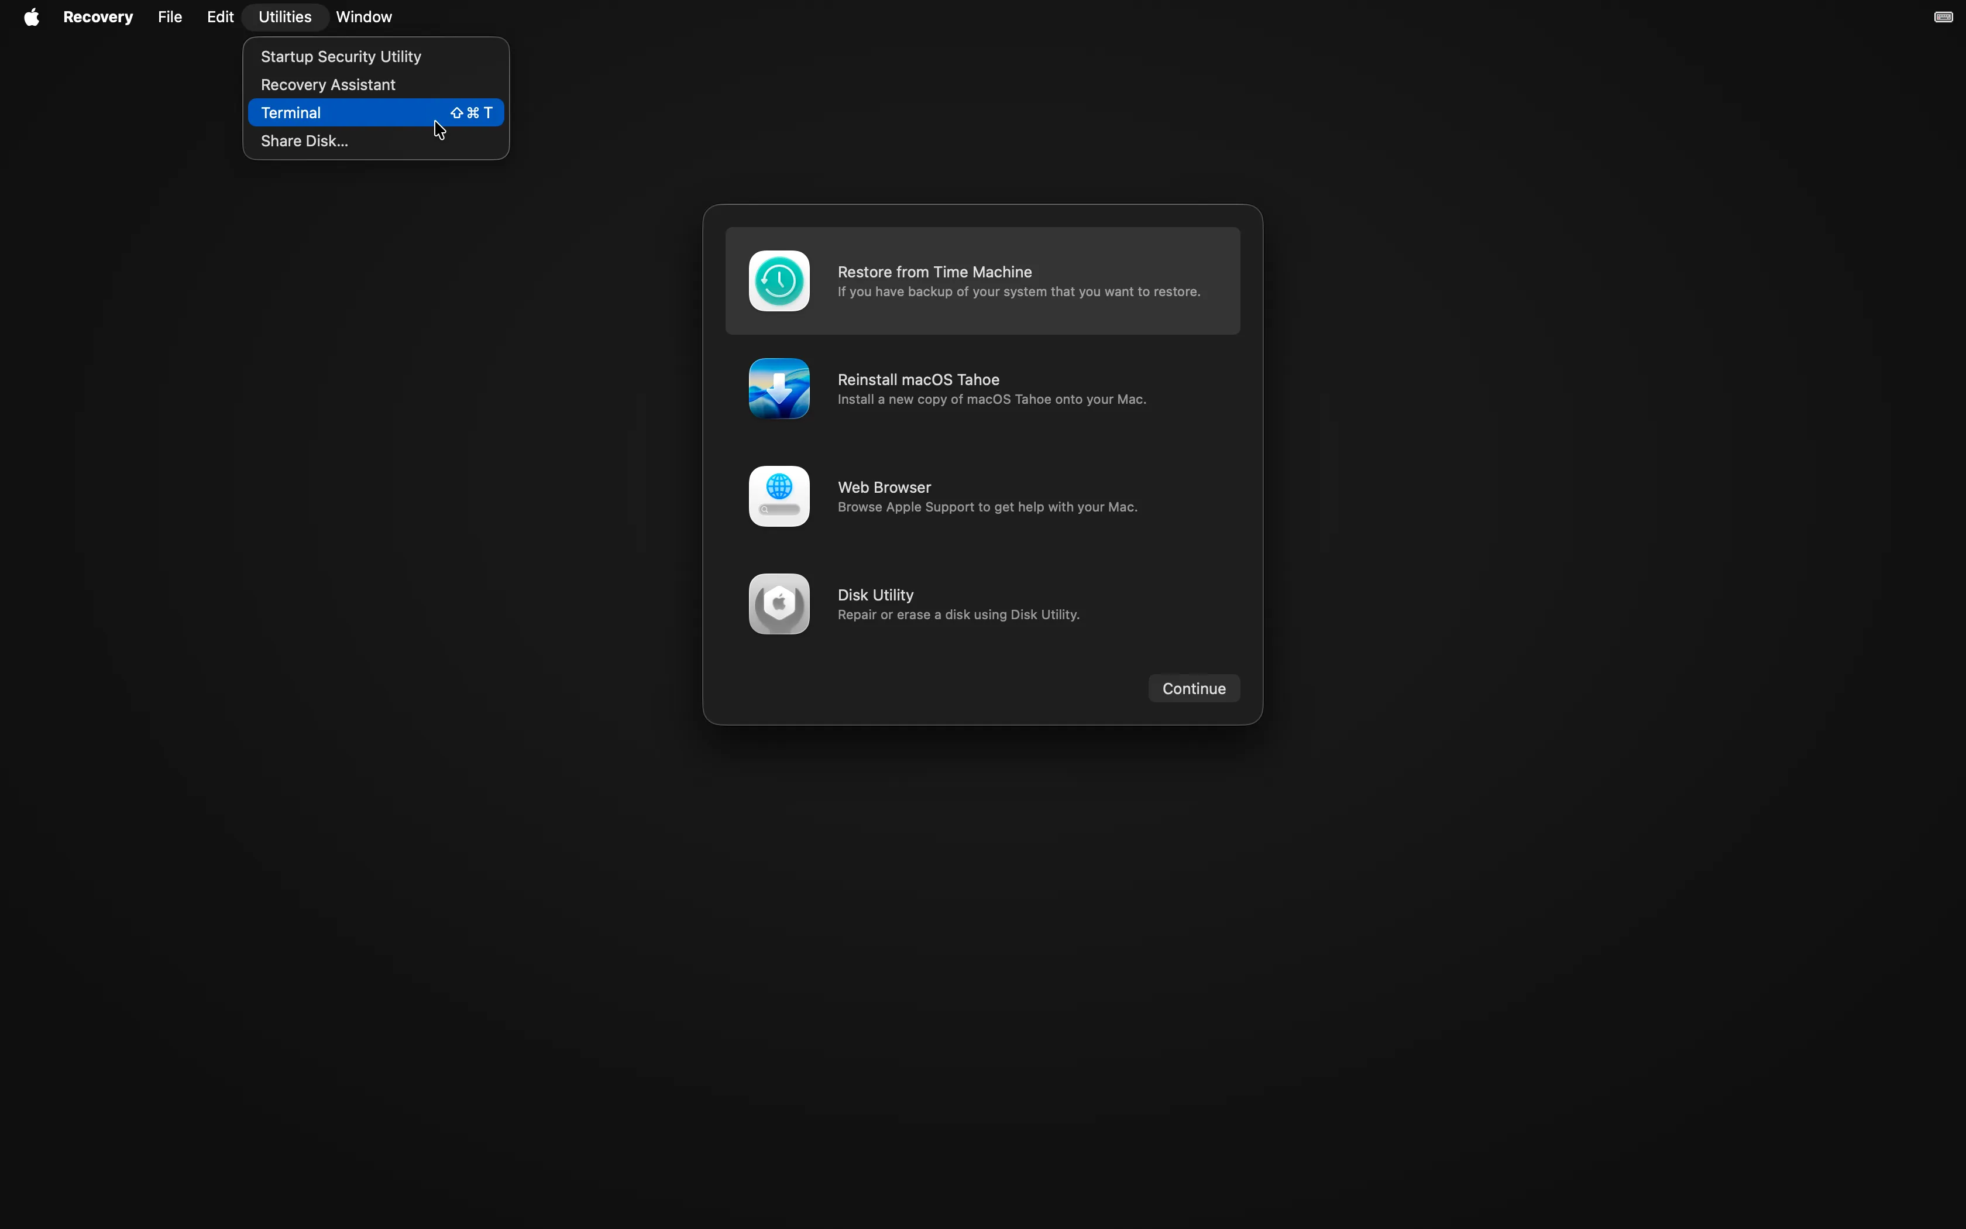The height and width of the screenshot is (1229, 1966).
Task: Select Restore from Time Machine title
Action: click(934, 272)
